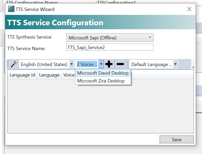Select Microsoft David Desktop voice
This screenshot has height=154, width=202.
coord(103,73)
